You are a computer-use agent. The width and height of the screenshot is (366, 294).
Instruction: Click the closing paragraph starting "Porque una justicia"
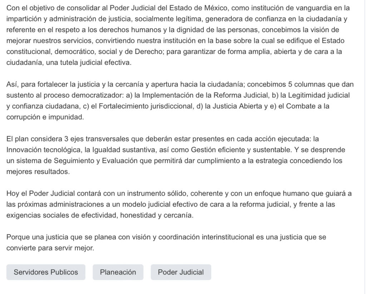point(166,242)
